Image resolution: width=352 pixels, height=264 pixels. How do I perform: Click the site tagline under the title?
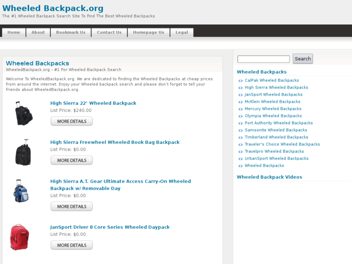78,16
